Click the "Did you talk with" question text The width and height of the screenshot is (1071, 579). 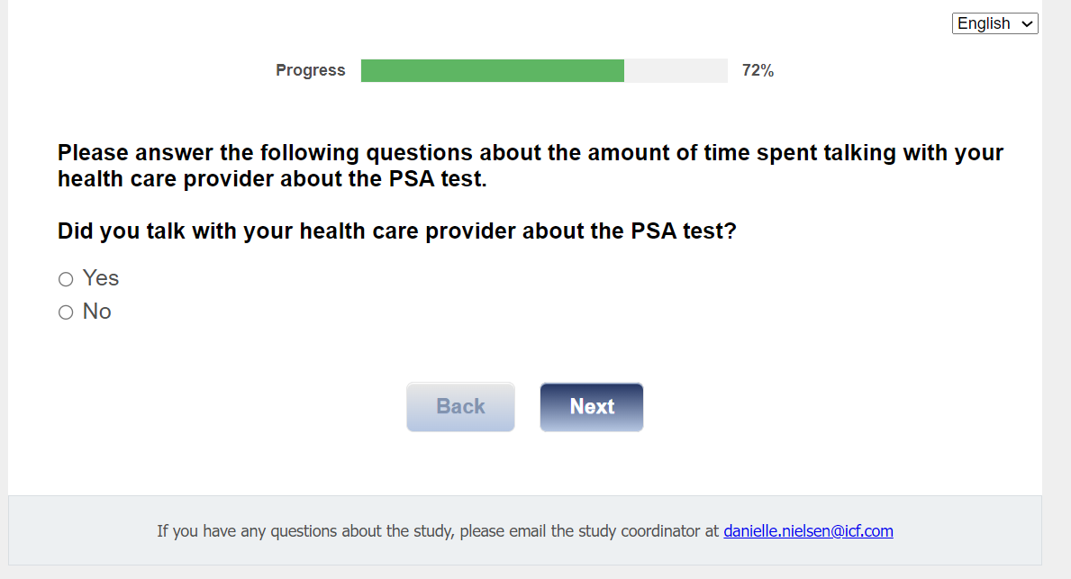pos(396,231)
